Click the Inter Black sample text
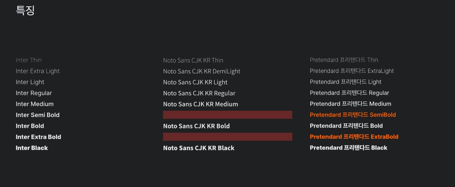This screenshot has height=187, width=455. [32, 148]
